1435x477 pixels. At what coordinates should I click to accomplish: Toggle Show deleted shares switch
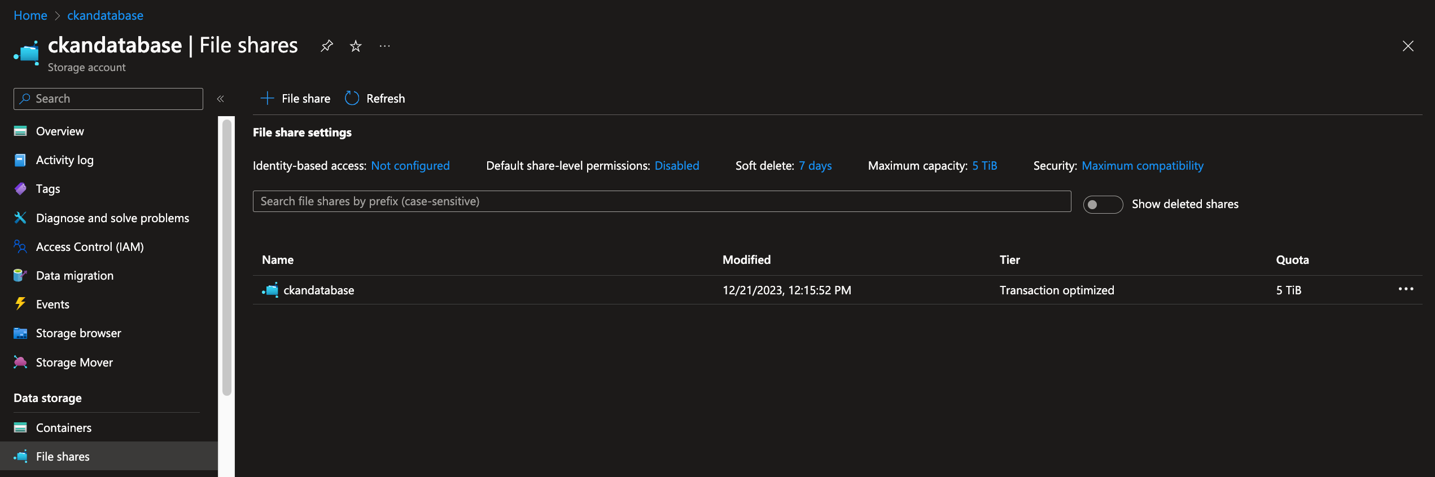pyautogui.click(x=1102, y=204)
